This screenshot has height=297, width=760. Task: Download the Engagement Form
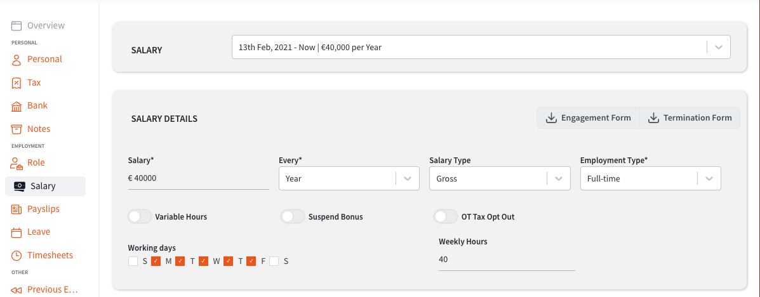(x=588, y=118)
